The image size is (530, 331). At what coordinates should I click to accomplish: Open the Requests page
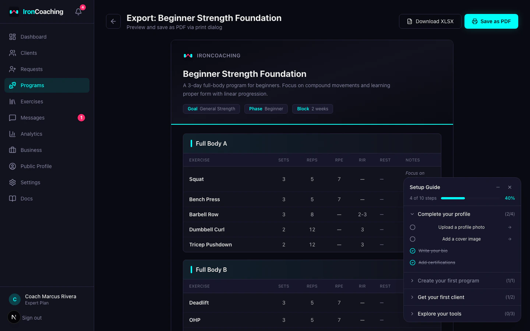(47, 69)
